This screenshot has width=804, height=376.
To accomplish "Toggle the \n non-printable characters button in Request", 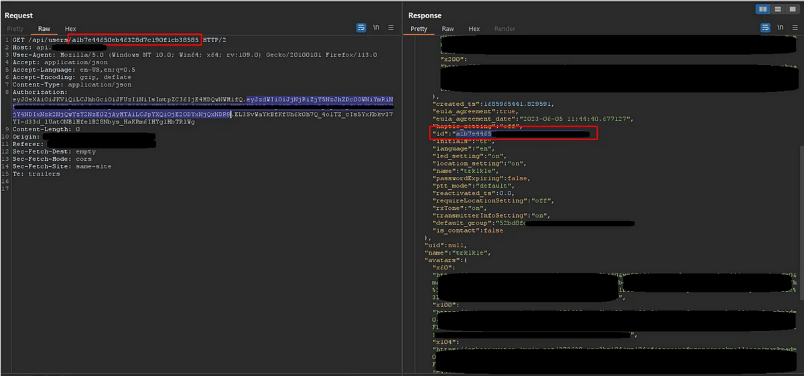I will (377, 28).
